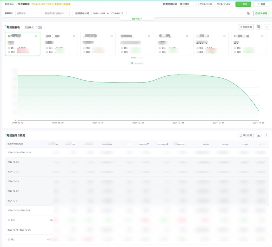Select table row 2023-12-19~2023-12-25
The width and height of the screenshot is (272, 247).
pyautogui.click(x=137, y=230)
